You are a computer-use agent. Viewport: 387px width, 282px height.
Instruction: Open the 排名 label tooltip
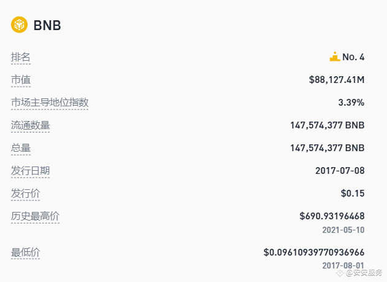[21, 57]
